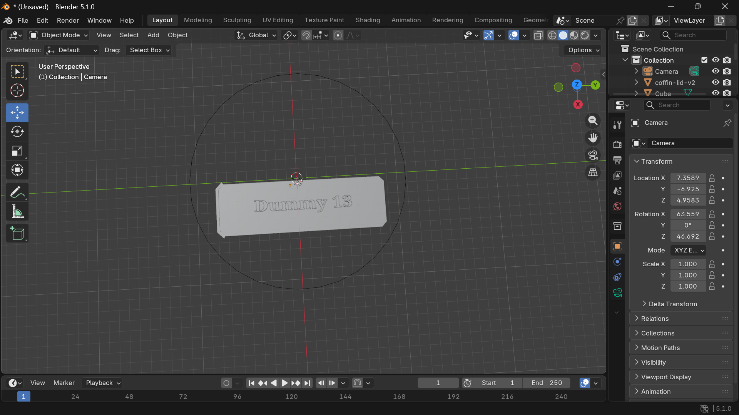The image size is (739, 415).
Task: Open the World properties tab icon
Action: tap(617, 206)
